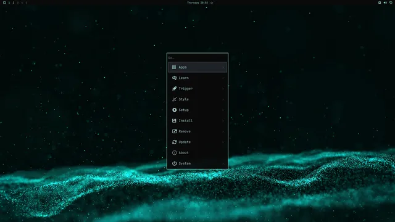The height and width of the screenshot is (222, 395).
Task: Switch to workspace 2 in top bar
Action: 14,2
